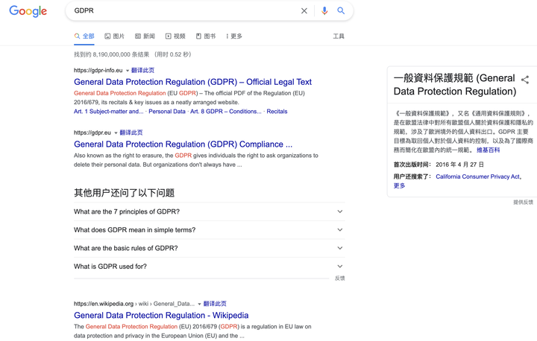Click the Google logo

[x=28, y=11]
